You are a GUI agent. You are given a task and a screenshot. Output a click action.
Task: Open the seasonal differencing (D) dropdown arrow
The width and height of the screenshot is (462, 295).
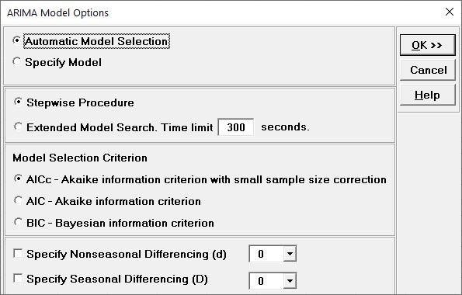point(290,281)
